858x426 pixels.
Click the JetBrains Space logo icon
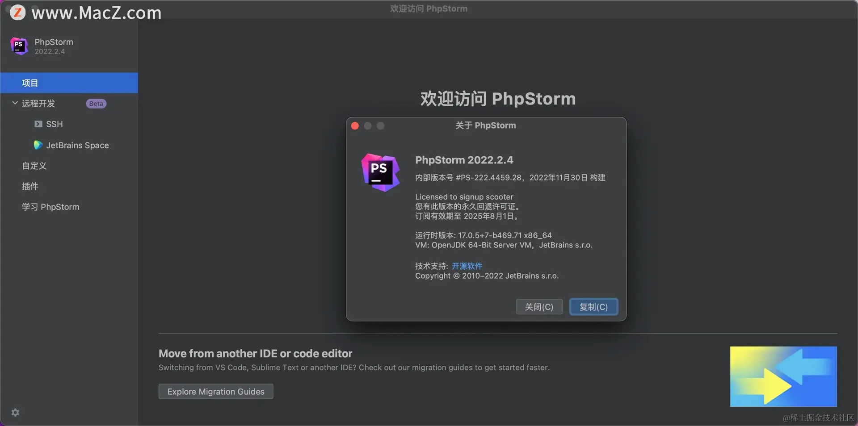[x=38, y=145]
